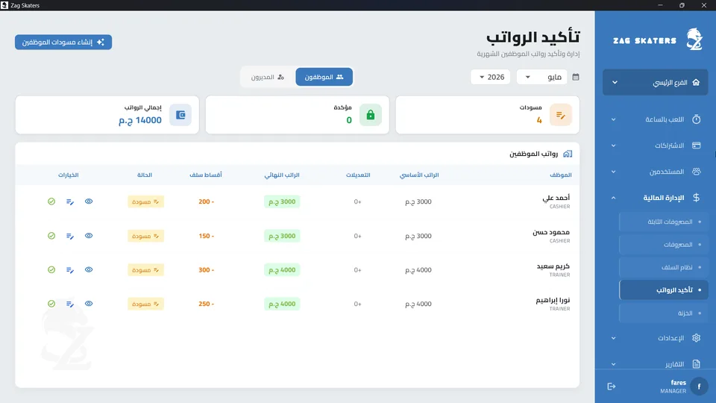Switch to the المديرون tab
Image resolution: width=716 pixels, height=403 pixels.
click(268, 77)
